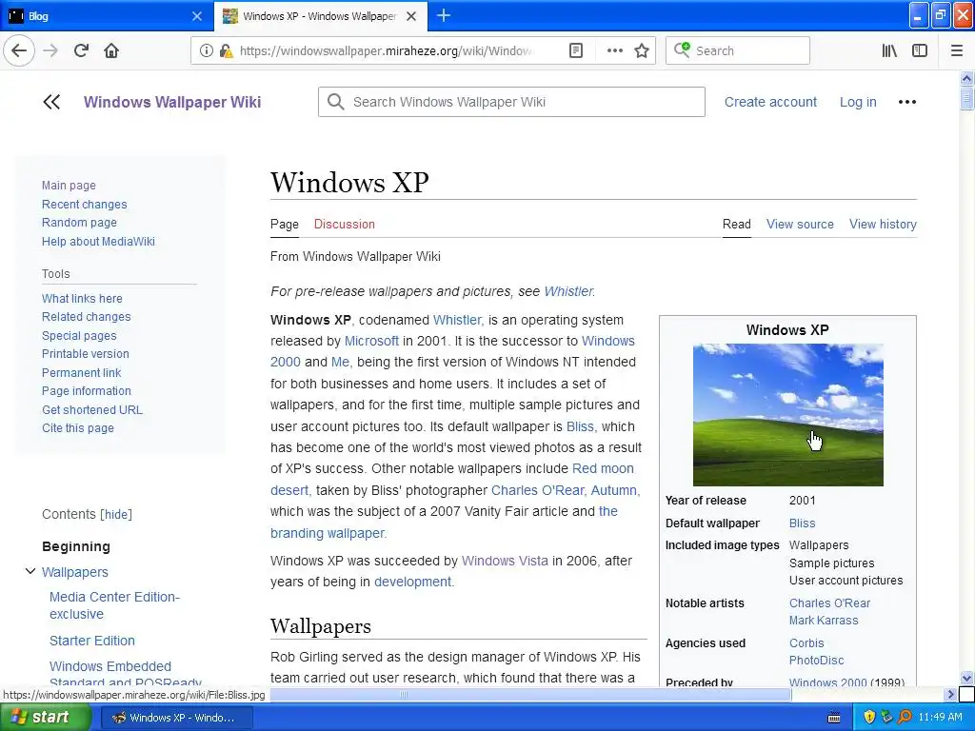
Task: Open the Firefox hamburger menu
Action: pos(957,50)
